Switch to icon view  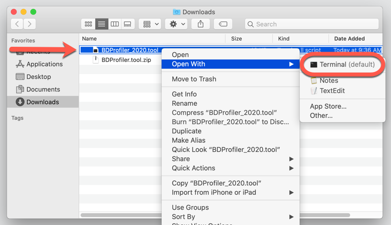88,24
